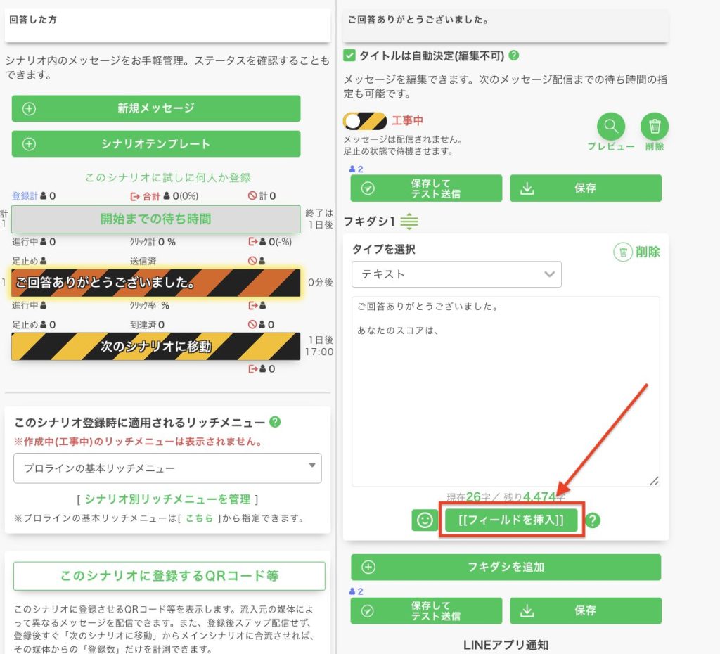Image resolution: width=720 pixels, height=654 pixels.
Task: Click the フキダシ1 reorder handle icon
Action: [x=409, y=222]
